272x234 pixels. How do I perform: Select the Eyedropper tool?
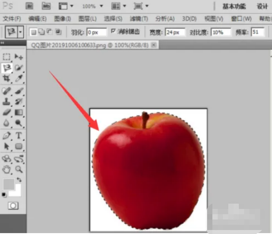click(x=19, y=78)
